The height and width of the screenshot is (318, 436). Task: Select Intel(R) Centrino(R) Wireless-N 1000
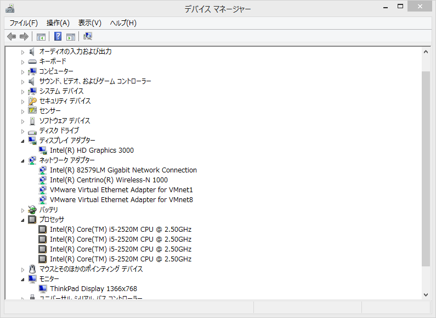109,180
